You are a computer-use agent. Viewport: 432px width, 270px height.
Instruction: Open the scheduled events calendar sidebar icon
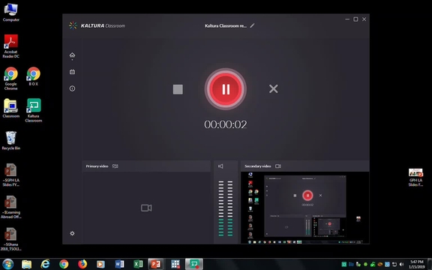coord(72,72)
